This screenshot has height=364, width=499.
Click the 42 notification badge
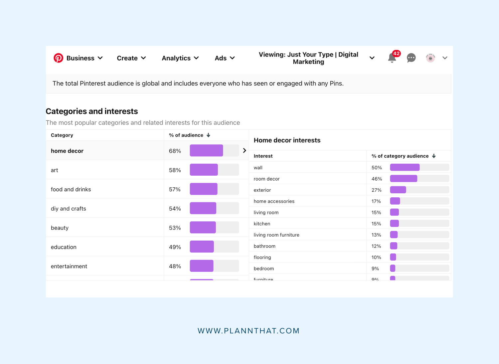pos(396,53)
